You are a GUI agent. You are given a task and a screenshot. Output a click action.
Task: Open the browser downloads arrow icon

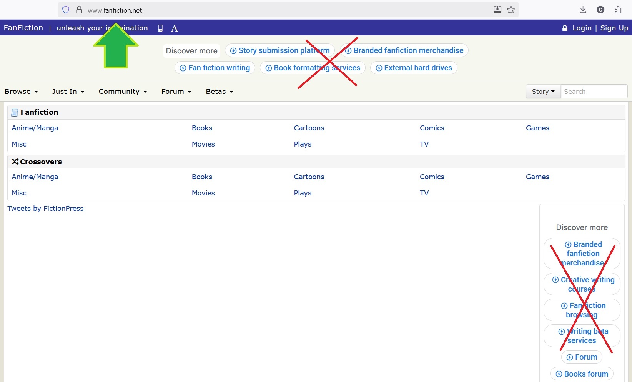[583, 10]
